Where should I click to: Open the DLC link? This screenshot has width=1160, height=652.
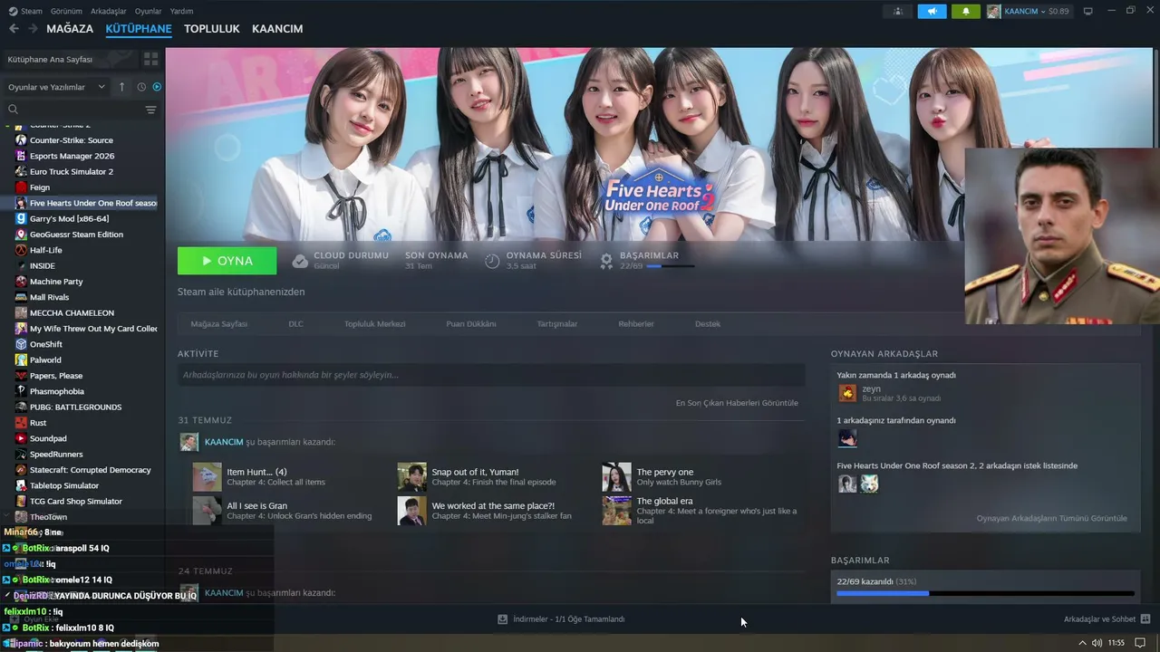coord(295,323)
